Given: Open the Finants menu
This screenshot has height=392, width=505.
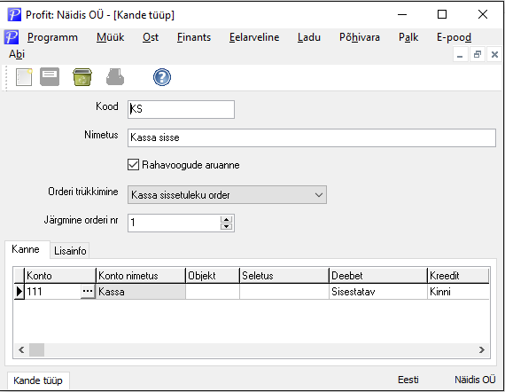Looking at the screenshot, I should click(194, 37).
